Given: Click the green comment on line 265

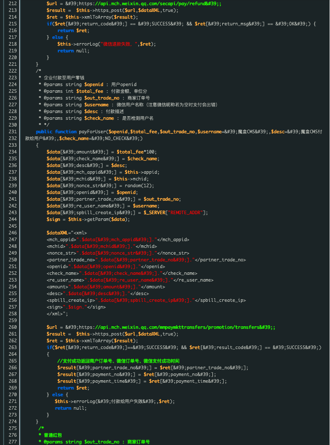Looking at the screenshot, I should [119, 361].
